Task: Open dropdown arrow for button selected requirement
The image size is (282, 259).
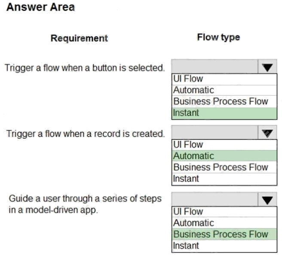Action: (267, 67)
